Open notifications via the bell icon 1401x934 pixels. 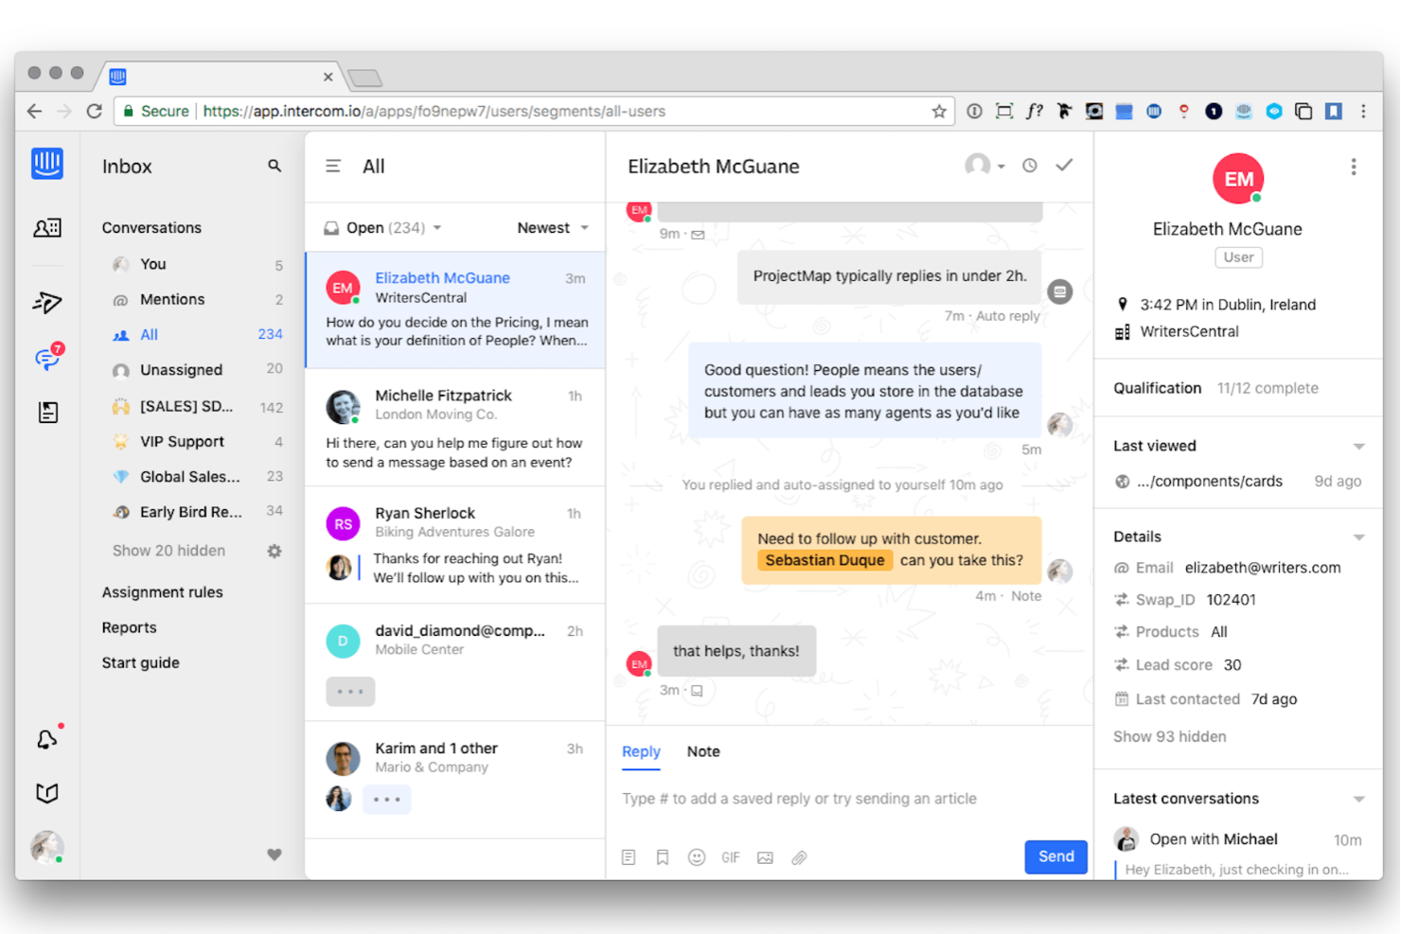46,739
